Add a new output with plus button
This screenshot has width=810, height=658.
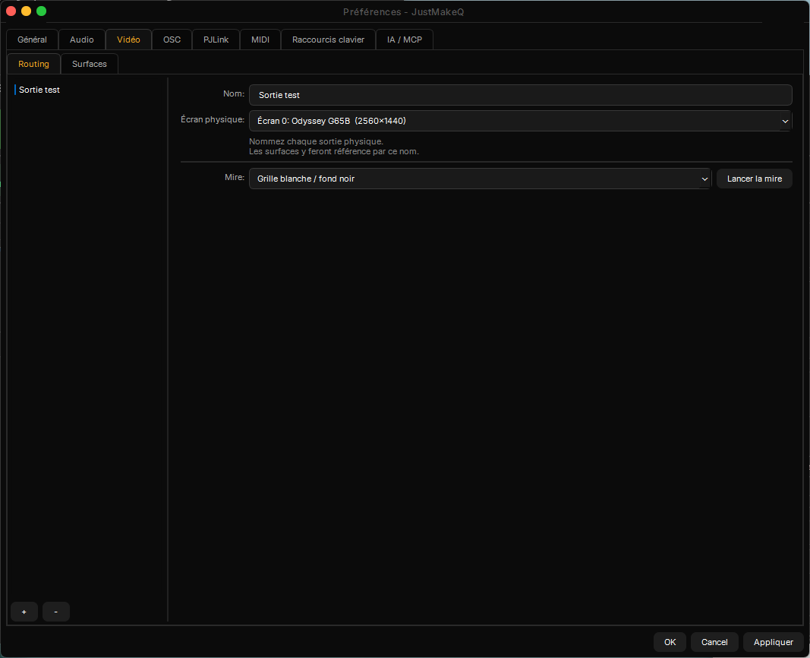click(24, 612)
